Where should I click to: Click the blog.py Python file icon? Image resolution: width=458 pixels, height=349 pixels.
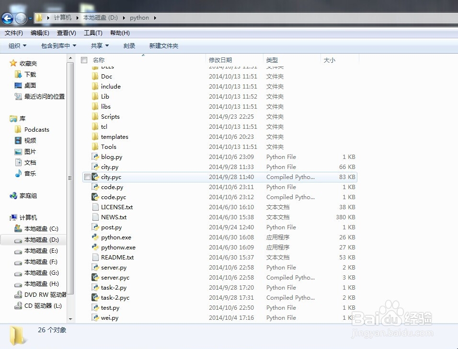(95, 157)
